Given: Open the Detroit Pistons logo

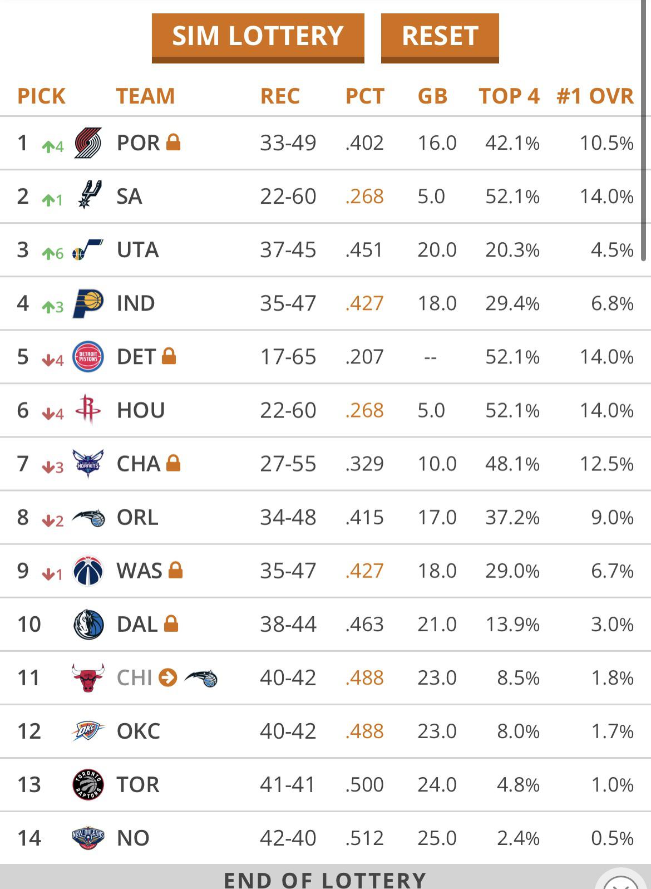Looking at the screenshot, I should pyautogui.click(x=88, y=357).
